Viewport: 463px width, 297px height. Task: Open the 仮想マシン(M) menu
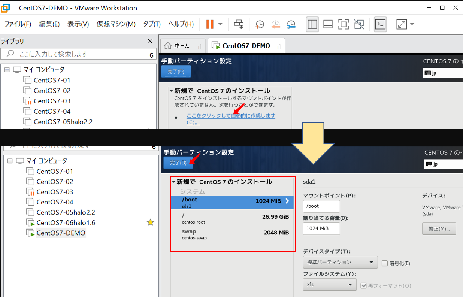(116, 24)
